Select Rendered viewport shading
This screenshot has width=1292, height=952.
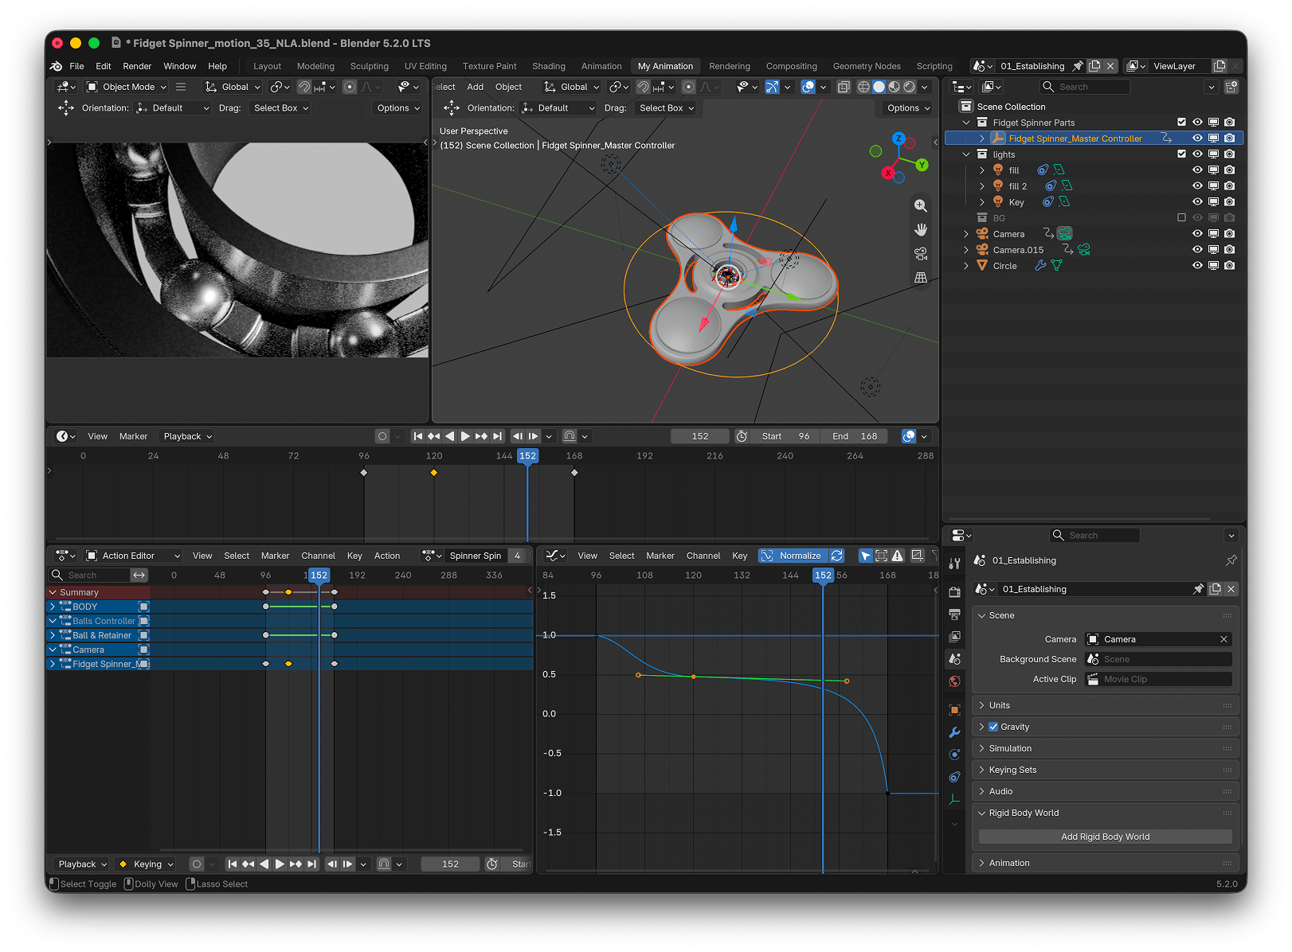click(909, 87)
